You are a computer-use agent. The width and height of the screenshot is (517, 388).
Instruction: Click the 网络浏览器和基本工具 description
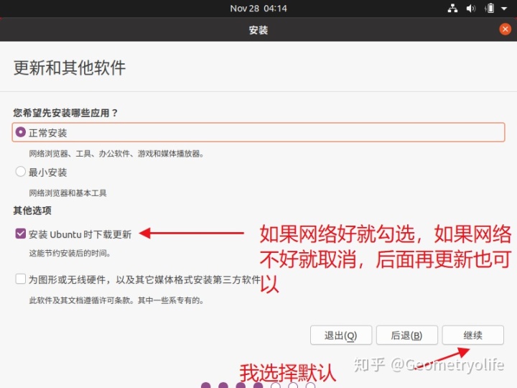(x=67, y=193)
